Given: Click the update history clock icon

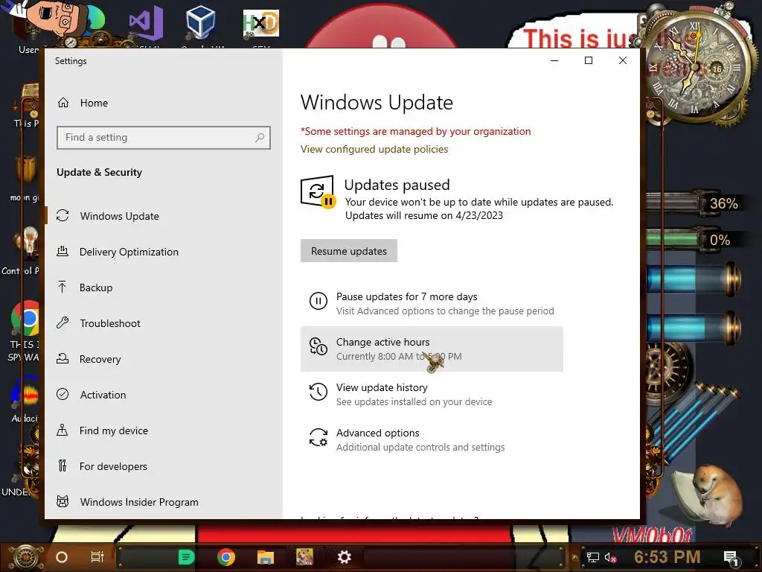Looking at the screenshot, I should [x=318, y=392].
